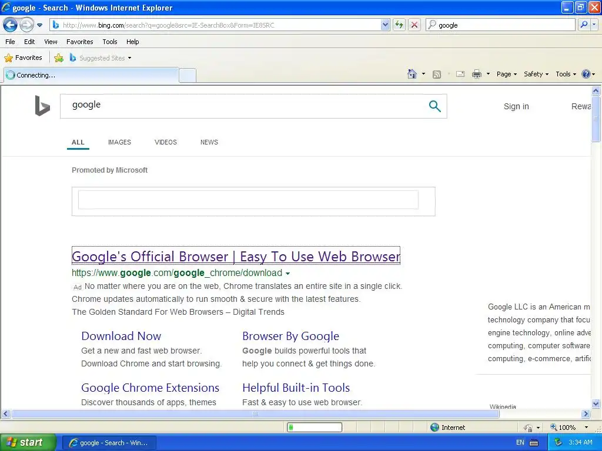
Task: Open the Help menu
Action: (133, 42)
